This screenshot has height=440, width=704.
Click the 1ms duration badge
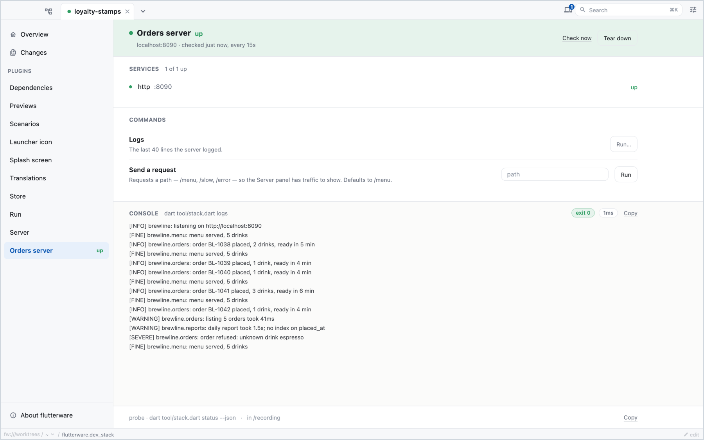click(608, 213)
